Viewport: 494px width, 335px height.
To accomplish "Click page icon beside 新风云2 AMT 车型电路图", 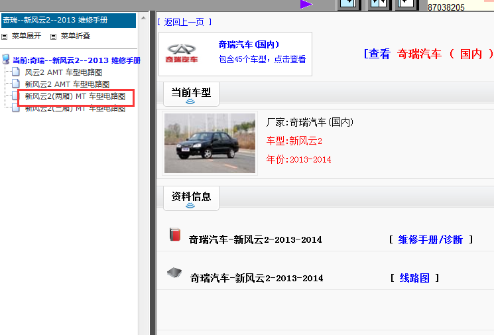I will click(x=16, y=84).
